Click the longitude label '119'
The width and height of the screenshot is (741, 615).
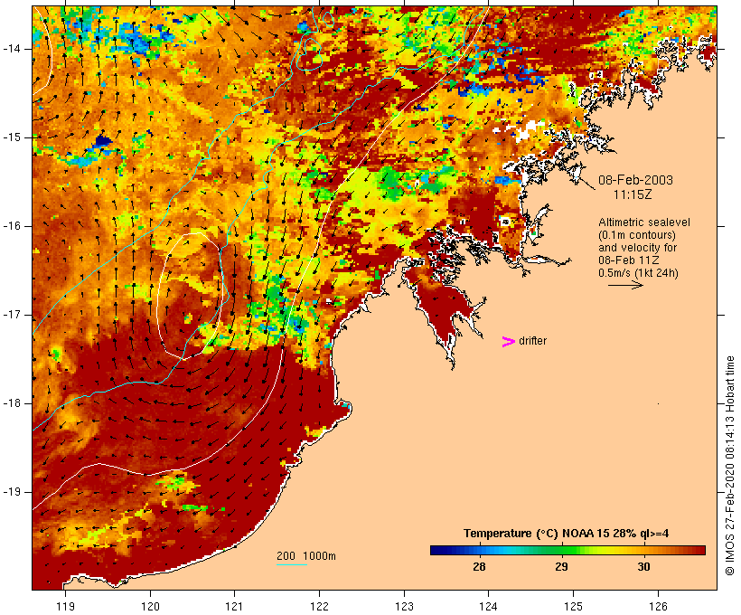(65, 607)
